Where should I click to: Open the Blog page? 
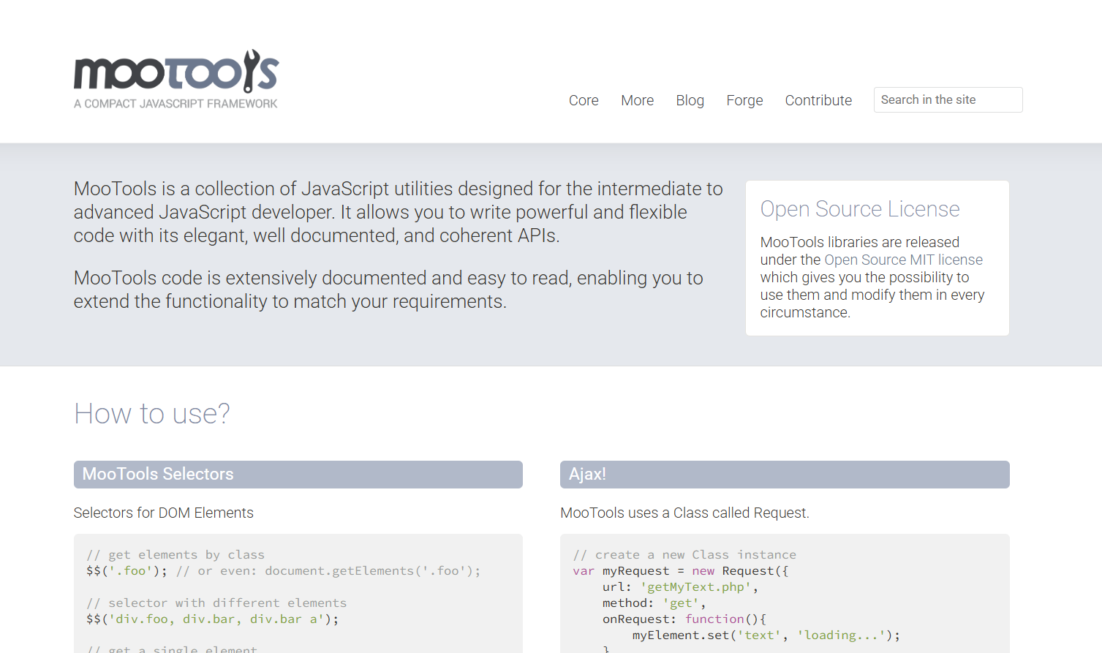tap(690, 100)
